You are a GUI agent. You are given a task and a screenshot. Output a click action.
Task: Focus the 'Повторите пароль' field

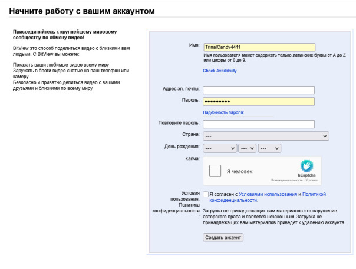click(x=259, y=124)
